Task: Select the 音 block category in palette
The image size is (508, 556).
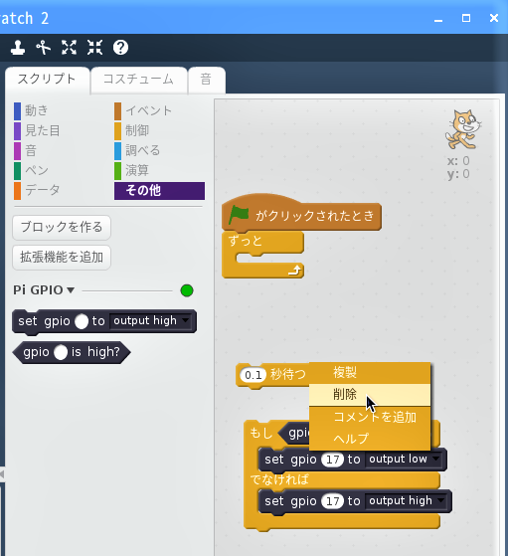Action: coord(26,150)
